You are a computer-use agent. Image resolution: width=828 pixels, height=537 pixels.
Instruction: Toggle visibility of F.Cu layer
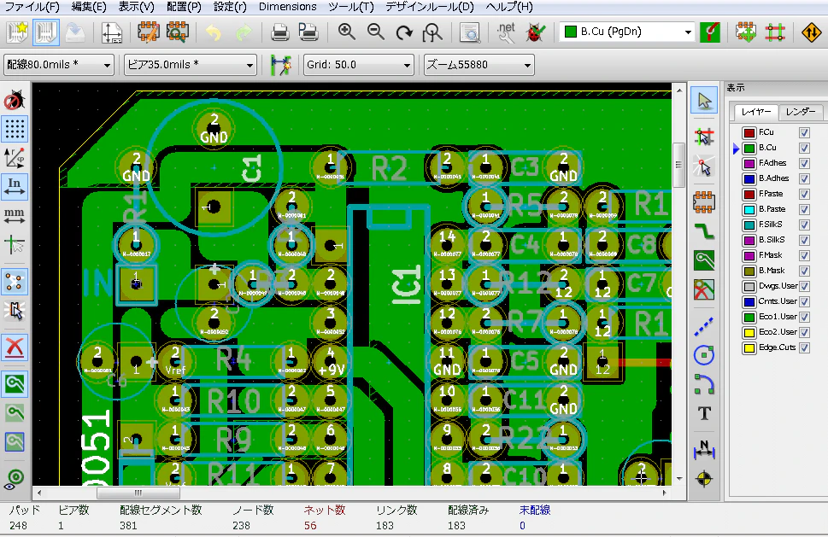tap(804, 133)
